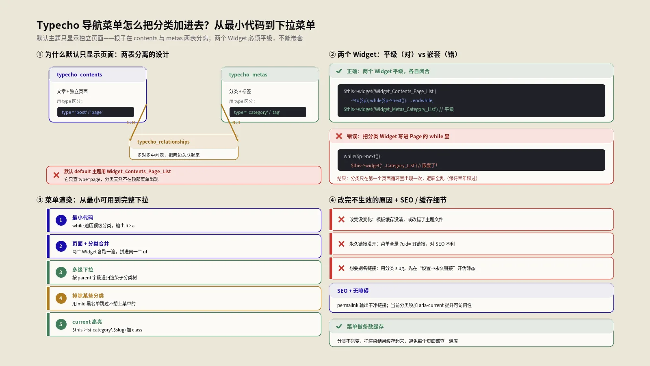Click the SEO + 无障碍 card header

coord(471,291)
